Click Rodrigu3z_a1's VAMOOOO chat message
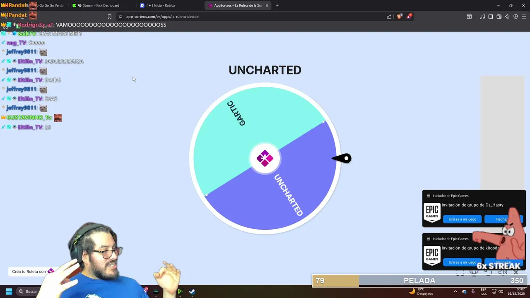Viewport: 530px width, 298px height. click(x=111, y=25)
